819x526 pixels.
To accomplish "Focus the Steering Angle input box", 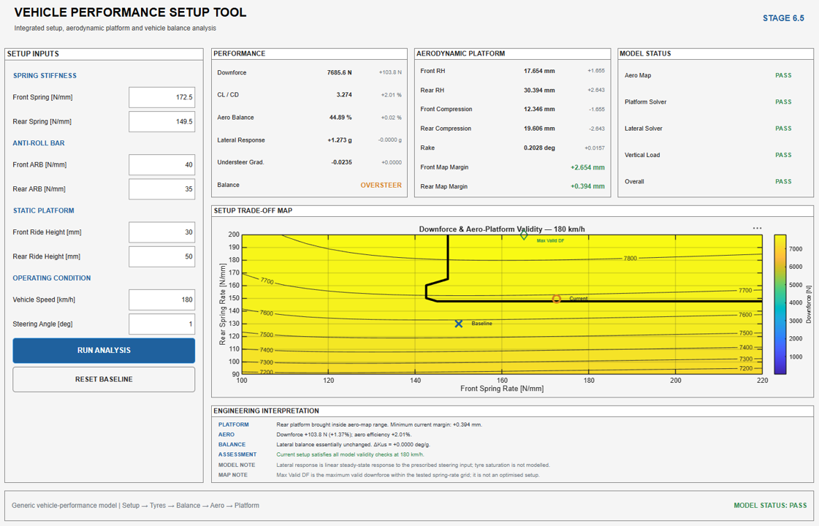I will point(162,324).
